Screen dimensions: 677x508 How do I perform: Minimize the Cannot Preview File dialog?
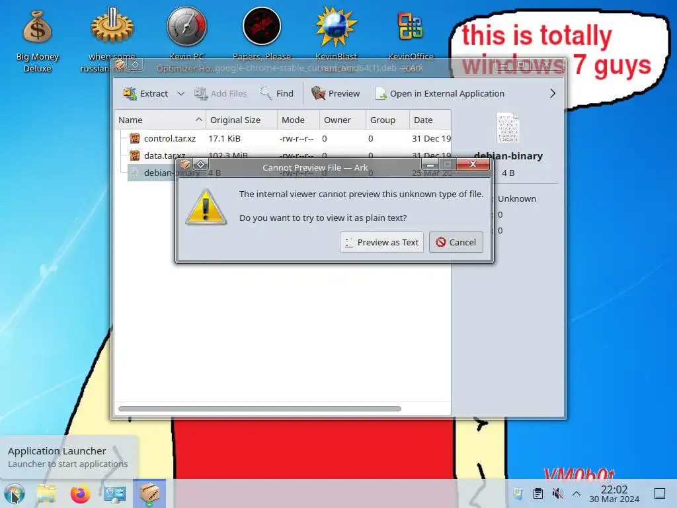pyautogui.click(x=430, y=164)
